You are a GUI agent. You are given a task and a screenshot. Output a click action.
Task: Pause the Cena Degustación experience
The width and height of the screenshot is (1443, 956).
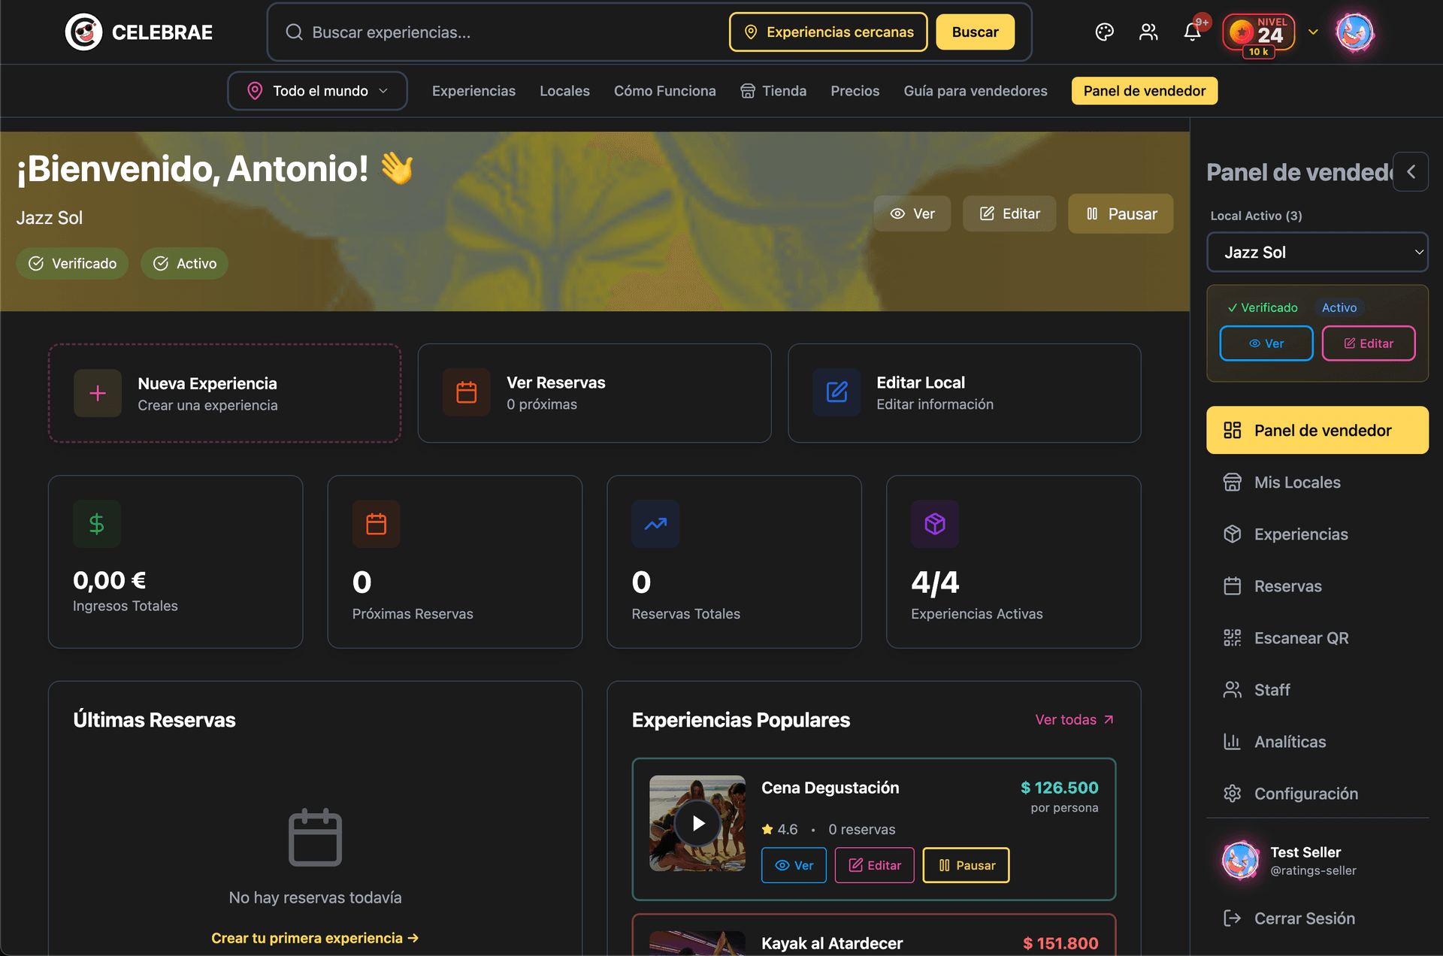[966, 865]
